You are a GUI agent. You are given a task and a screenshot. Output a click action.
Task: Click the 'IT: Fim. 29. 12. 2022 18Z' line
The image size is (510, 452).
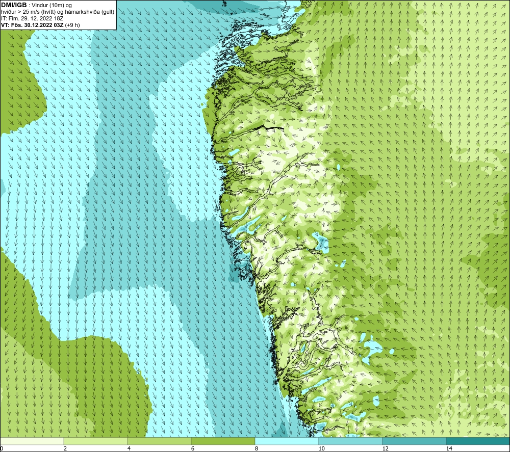(x=32, y=18)
